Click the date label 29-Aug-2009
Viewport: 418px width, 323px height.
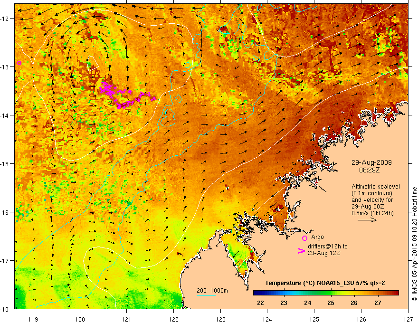(371, 162)
